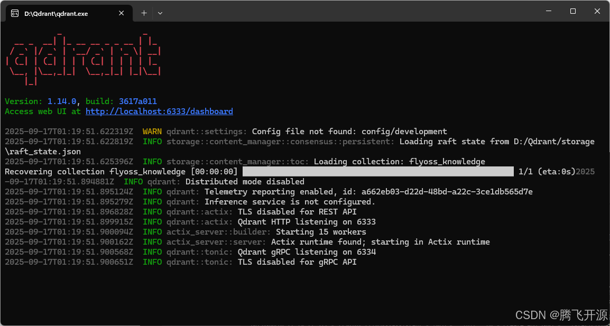Select the D:\Qdrant\qdrant.exe terminal tab
Screen dimensions: 610x326
click(69, 13)
